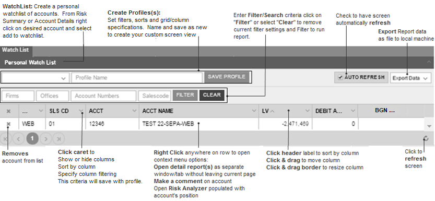Click the refresh screen icon
435x201 pixels.
[426, 138]
